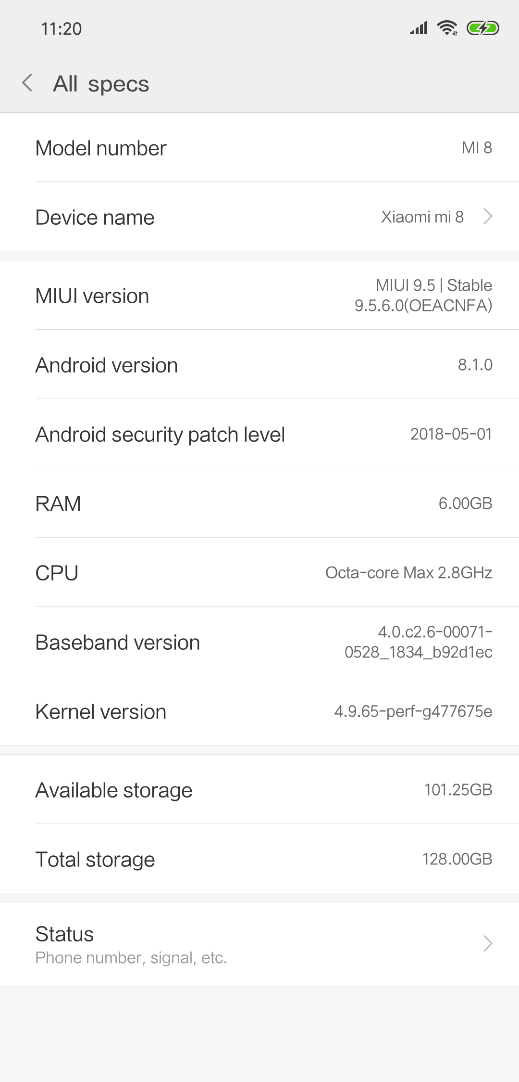Screen dimensions: 519x1082
Task: Expand the Device name chevron
Action: coord(488,217)
